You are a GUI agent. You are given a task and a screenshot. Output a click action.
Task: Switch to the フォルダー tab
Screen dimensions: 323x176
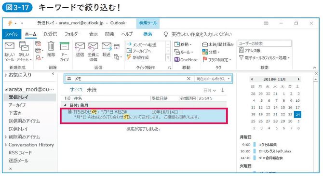point(73,34)
